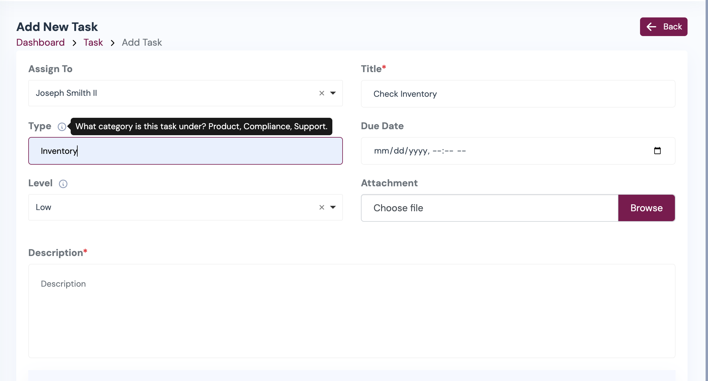Click the back arrow icon in Back button
This screenshot has height=381, width=708.
(651, 26)
